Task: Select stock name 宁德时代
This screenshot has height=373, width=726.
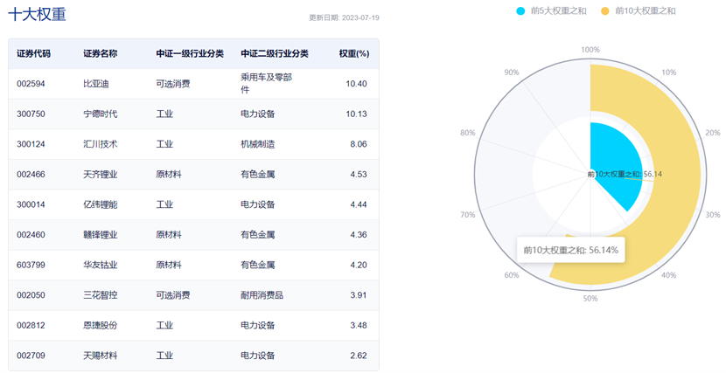Action: 101,114
